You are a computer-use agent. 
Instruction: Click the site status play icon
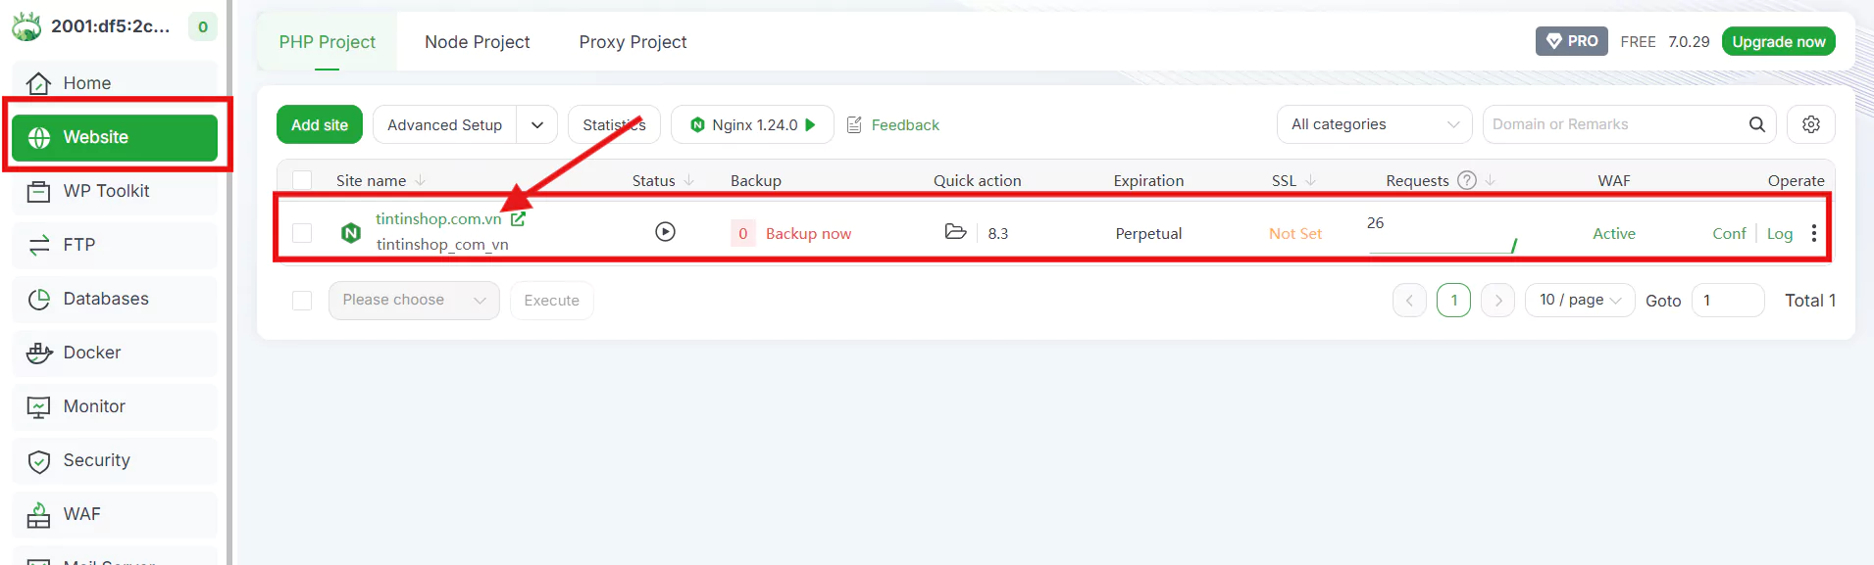coord(665,232)
